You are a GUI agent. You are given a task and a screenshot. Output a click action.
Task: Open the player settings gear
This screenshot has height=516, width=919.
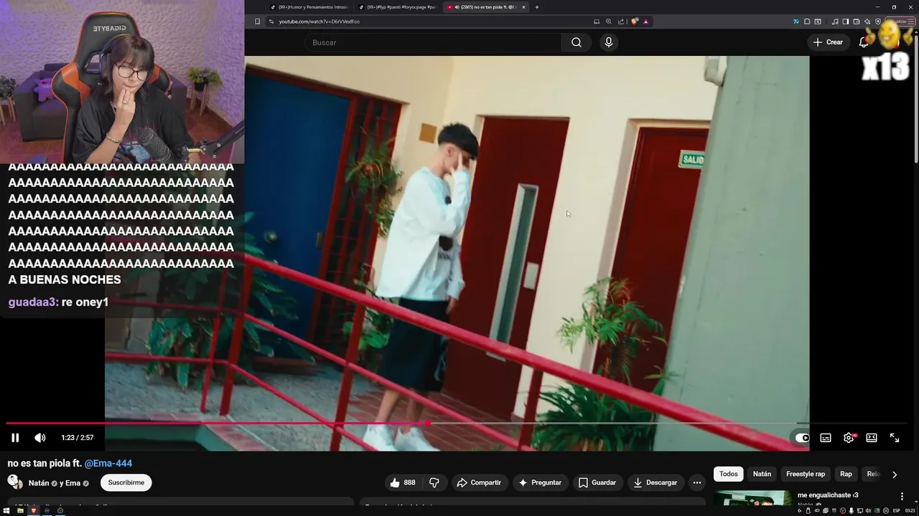tap(849, 438)
